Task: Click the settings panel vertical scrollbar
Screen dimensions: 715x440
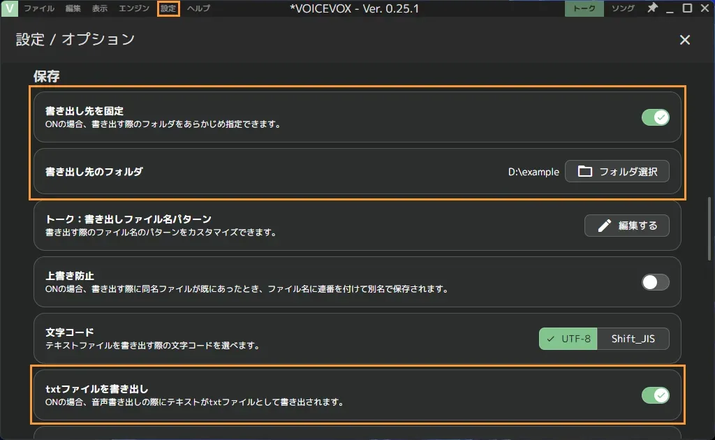Action: point(709,228)
